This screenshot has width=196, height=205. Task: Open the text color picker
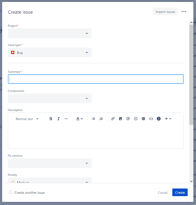[80, 119]
